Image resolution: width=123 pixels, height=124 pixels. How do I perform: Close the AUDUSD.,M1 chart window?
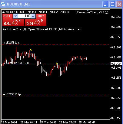pyautogui.click(x=119, y=4)
